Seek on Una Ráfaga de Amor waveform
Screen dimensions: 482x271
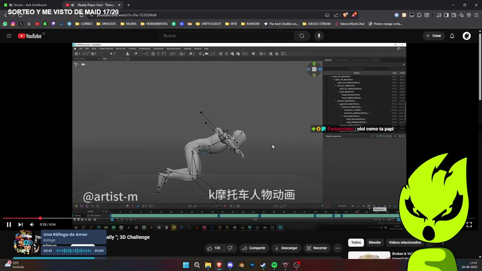click(x=74, y=251)
